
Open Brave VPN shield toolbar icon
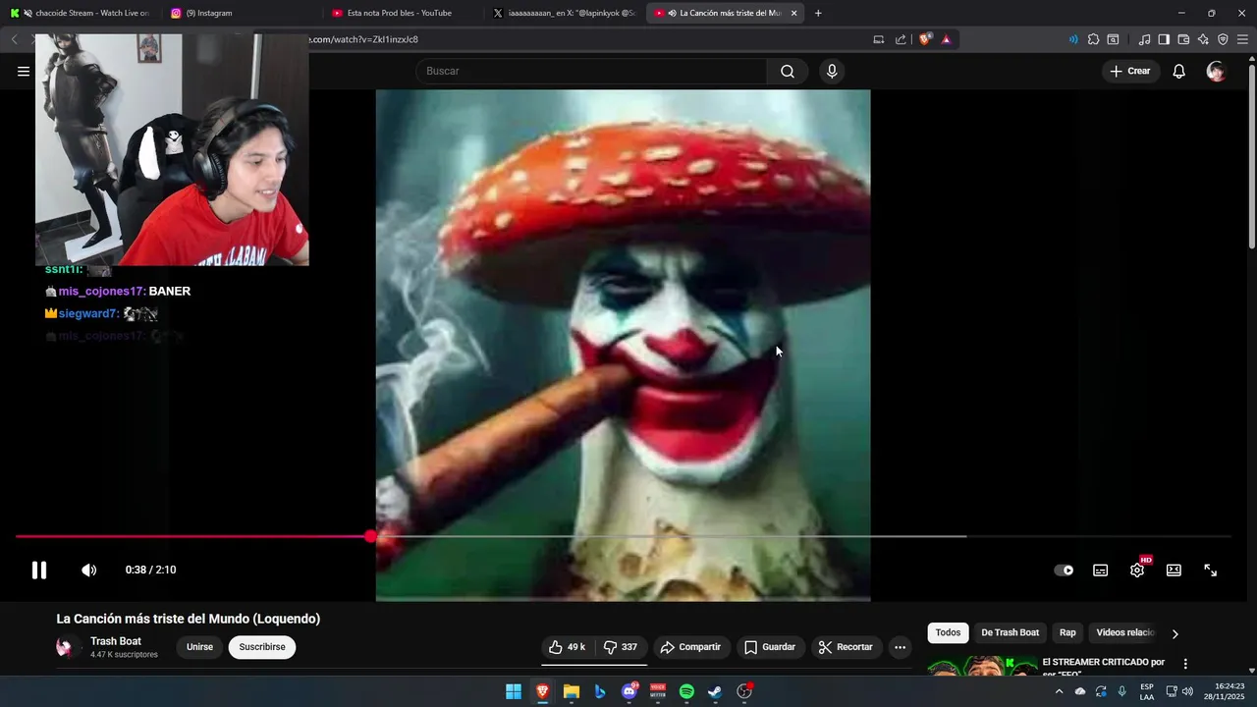coord(1223,39)
